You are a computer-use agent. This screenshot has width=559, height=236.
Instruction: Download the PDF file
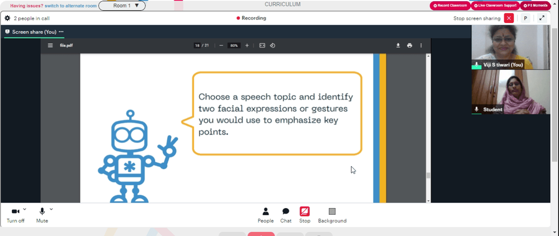point(398,46)
